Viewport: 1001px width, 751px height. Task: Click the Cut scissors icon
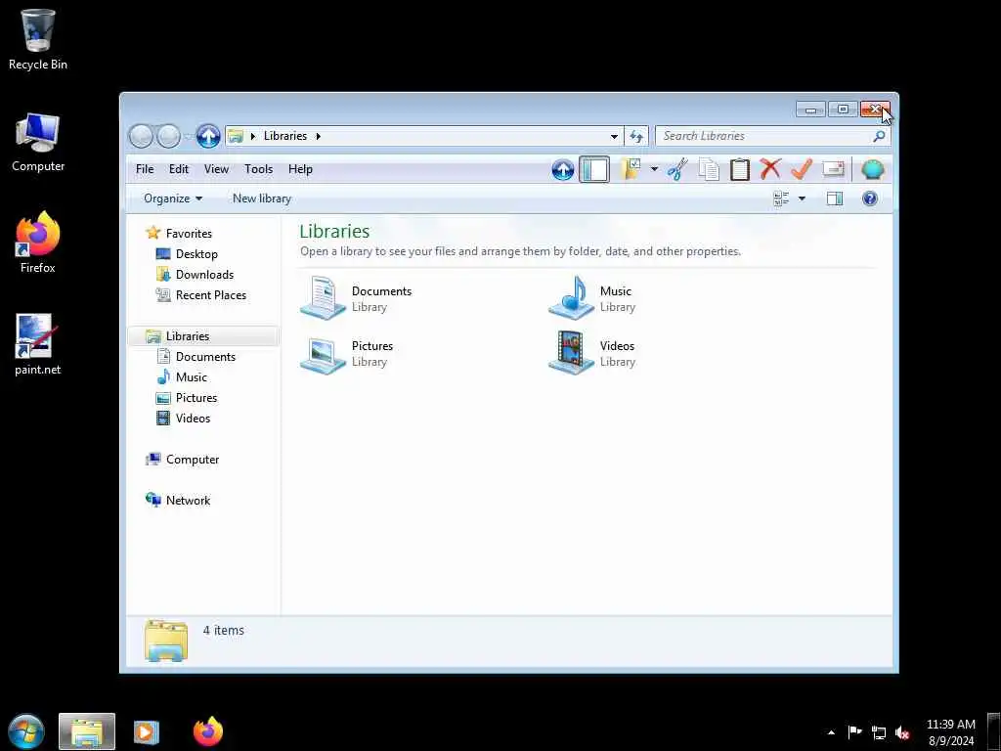[x=677, y=170]
